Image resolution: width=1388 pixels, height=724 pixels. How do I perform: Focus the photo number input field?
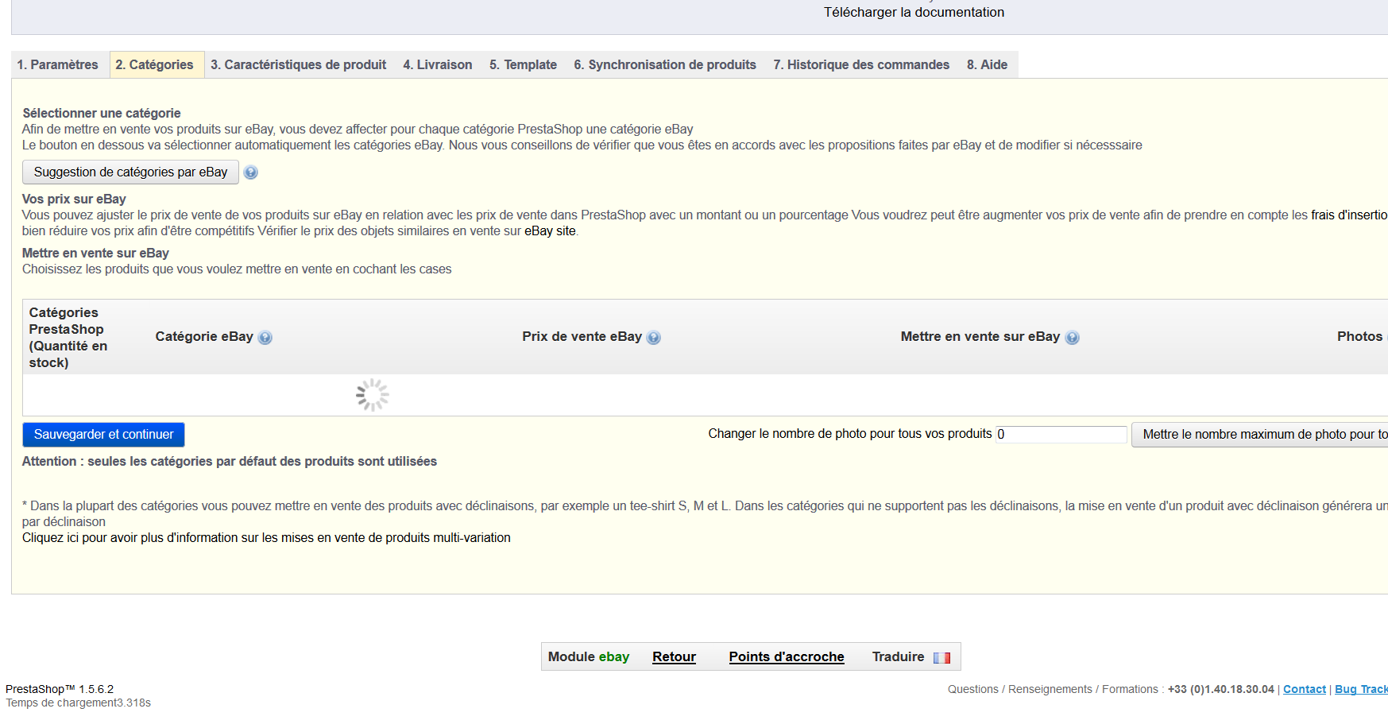pos(1061,435)
